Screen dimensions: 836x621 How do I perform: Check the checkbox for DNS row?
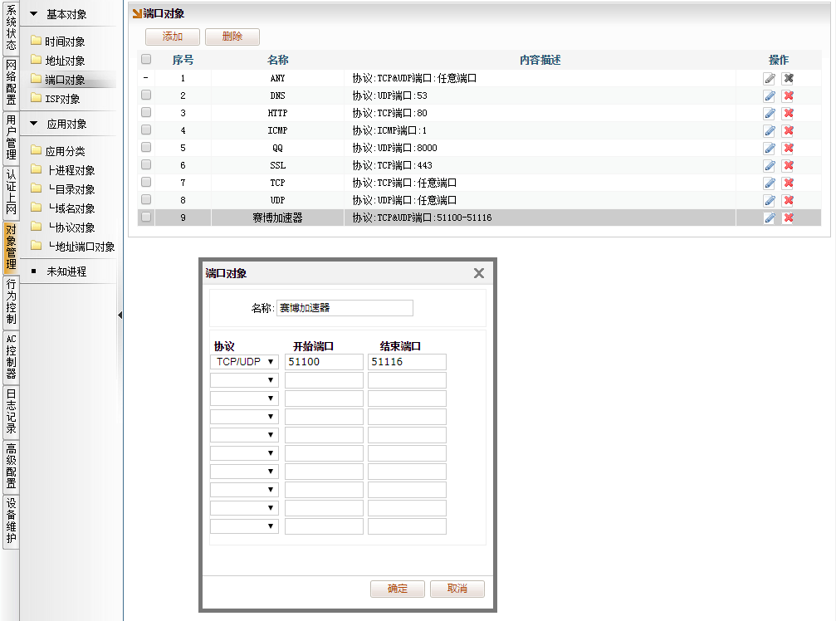[x=146, y=95]
